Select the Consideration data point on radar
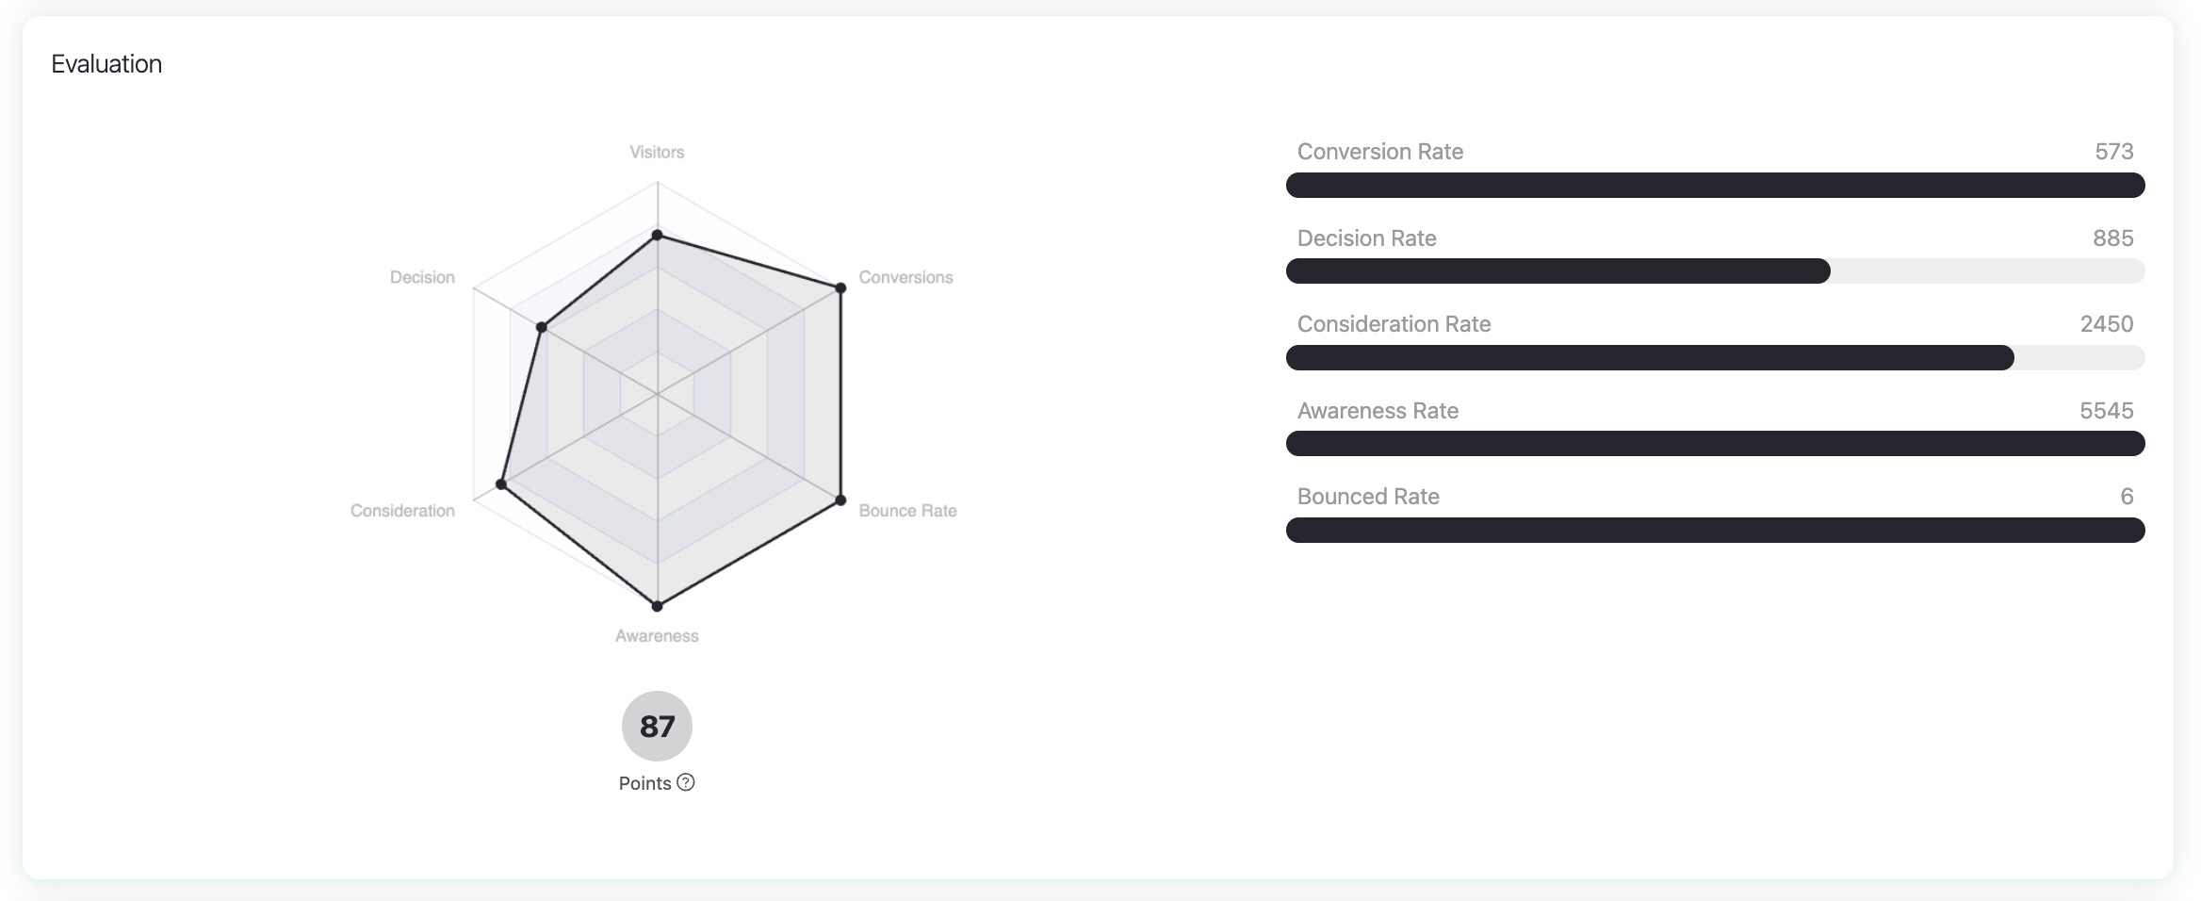The height and width of the screenshot is (901, 2201). [501, 484]
